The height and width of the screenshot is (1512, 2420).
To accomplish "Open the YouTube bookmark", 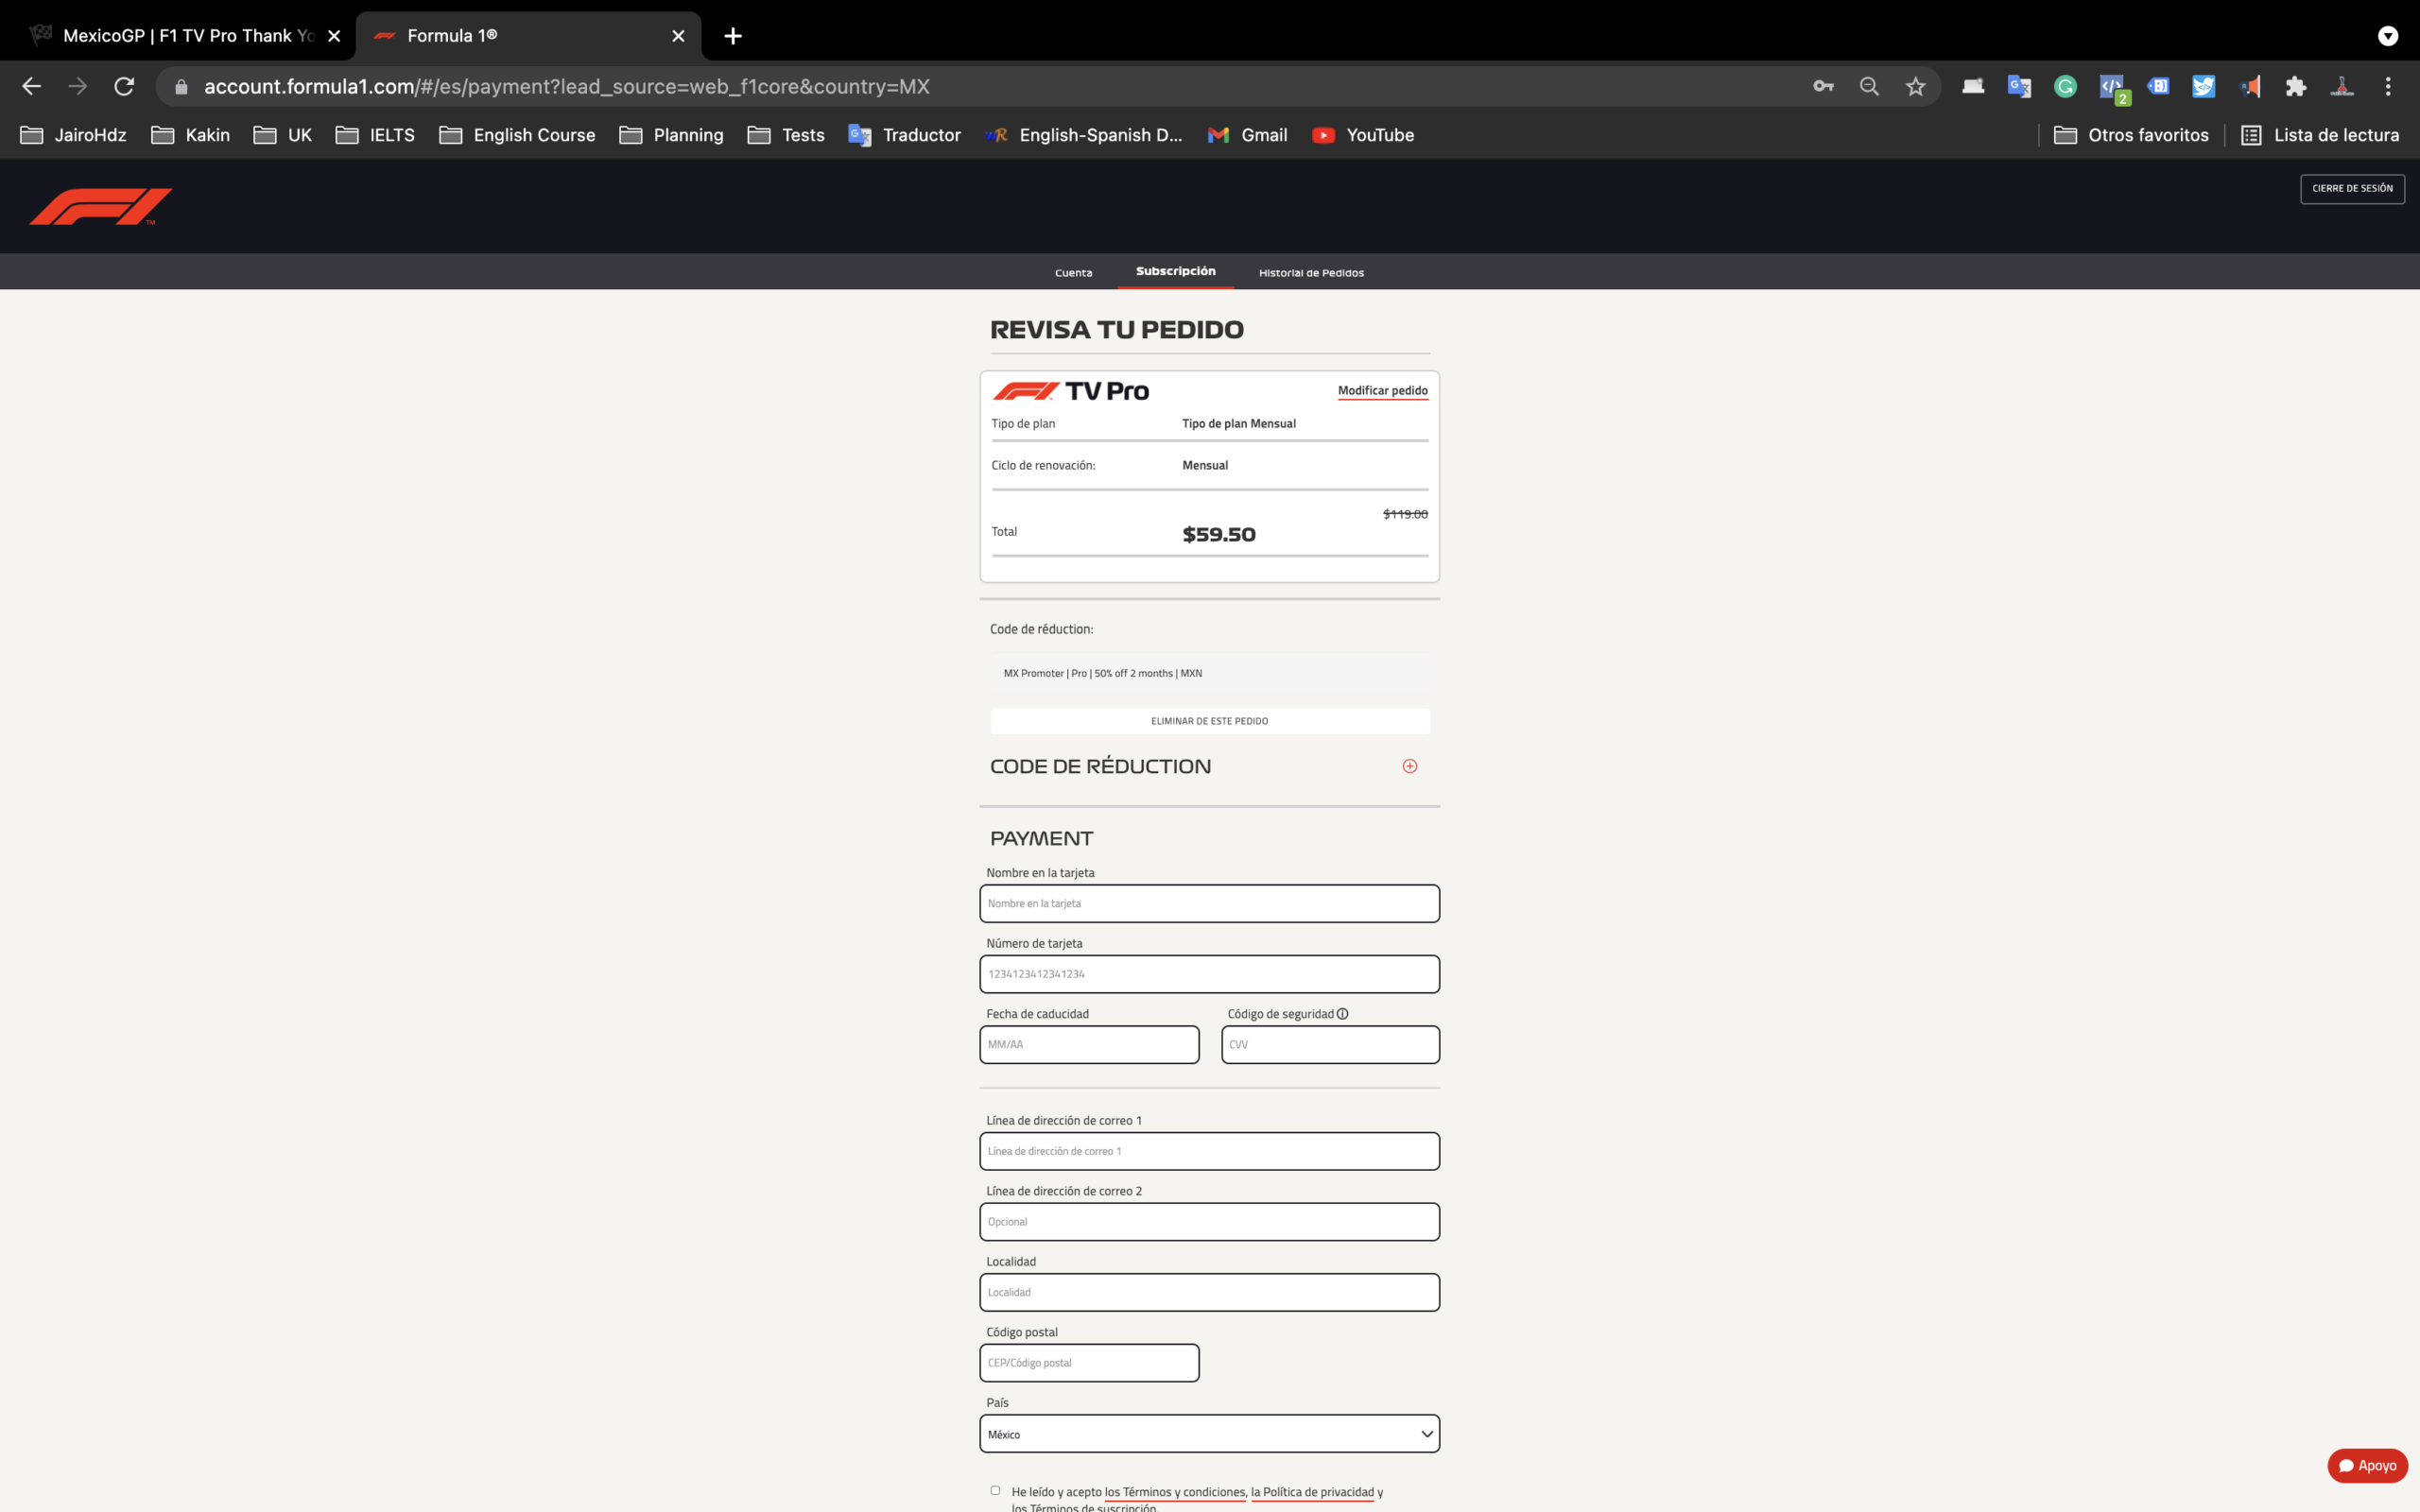I will pos(1362,135).
